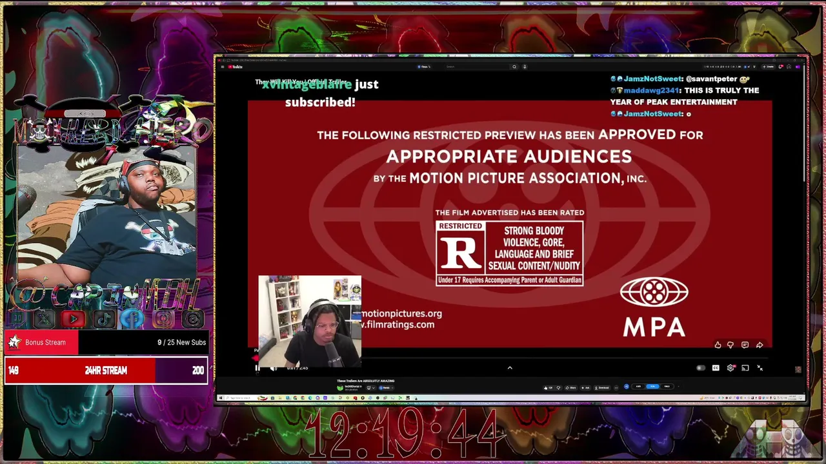Toggle closed captions CC button
The width and height of the screenshot is (826, 464).
[x=716, y=368]
